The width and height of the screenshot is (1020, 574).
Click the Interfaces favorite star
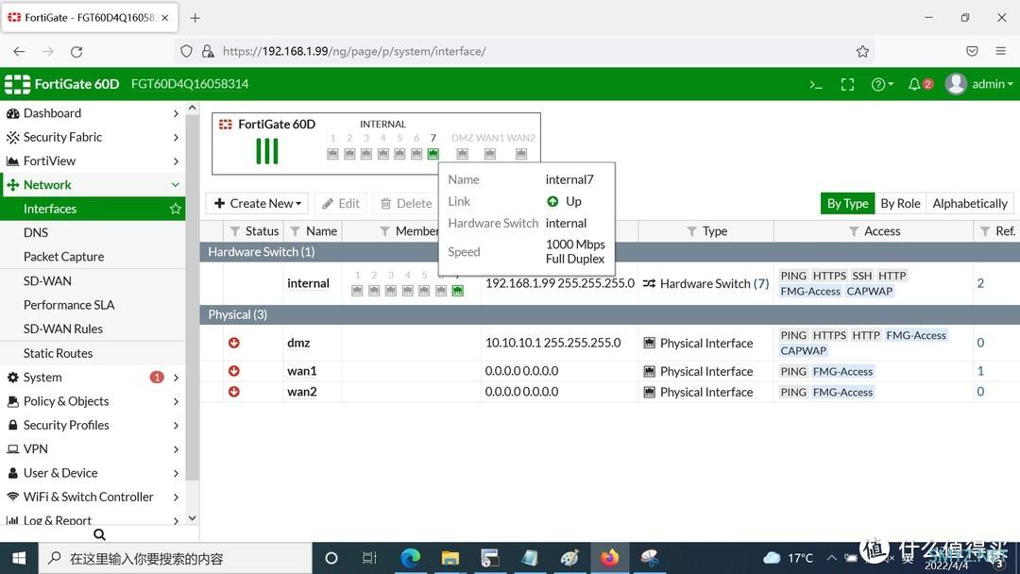pyautogui.click(x=175, y=209)
